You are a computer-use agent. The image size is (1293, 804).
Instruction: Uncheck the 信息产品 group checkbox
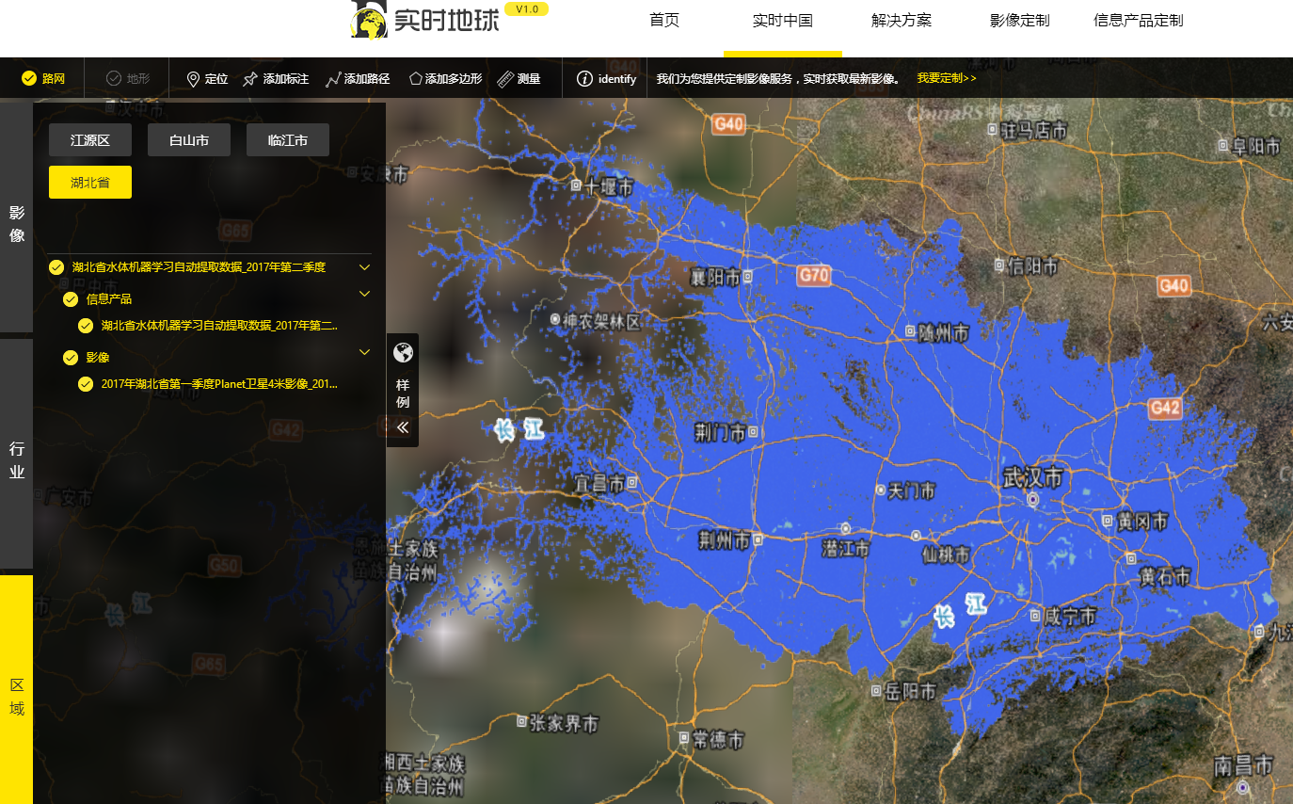[71, 299]
